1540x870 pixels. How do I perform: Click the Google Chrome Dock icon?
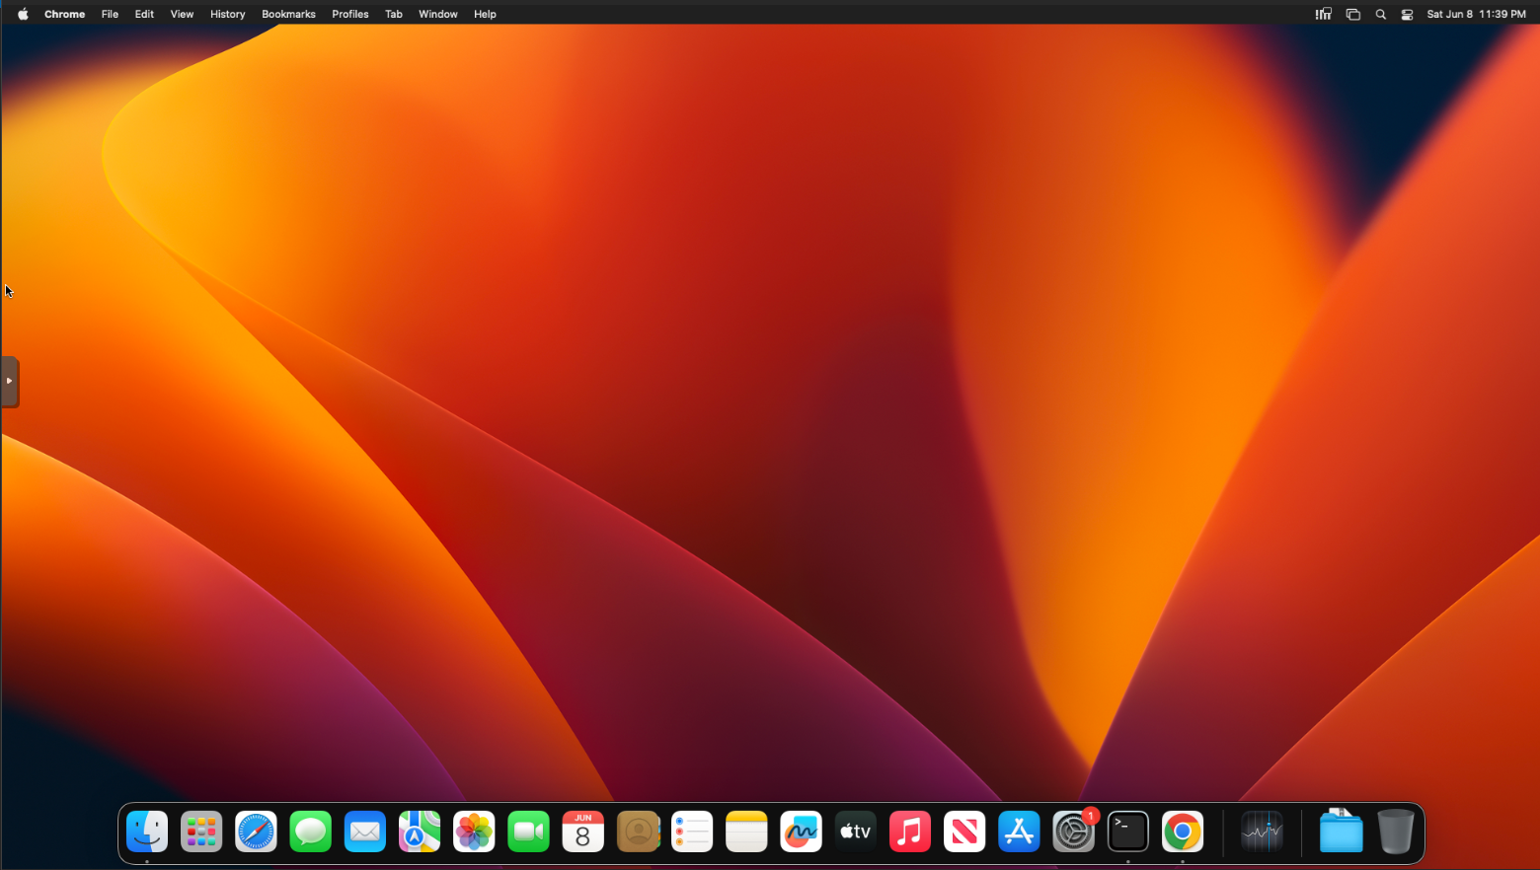pos(1183,832)
